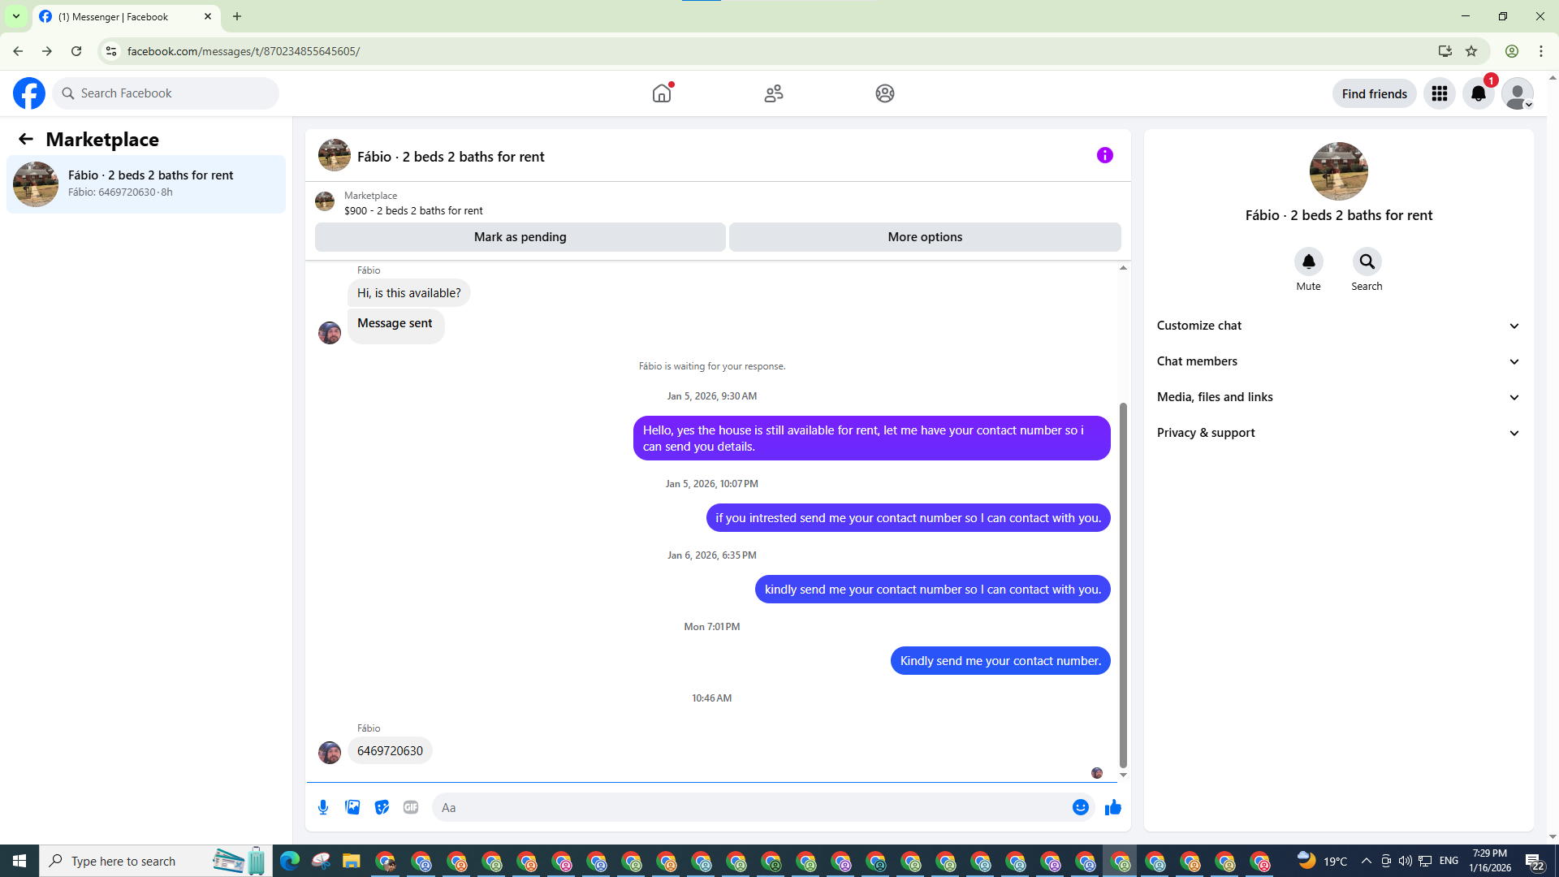Click the More options button

pos(925,237)
